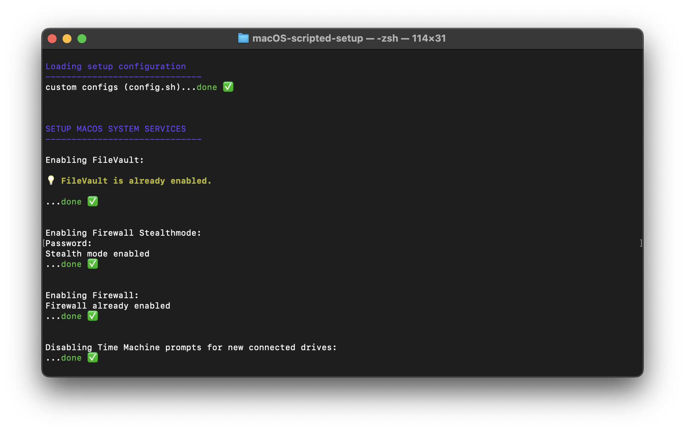This screenshot has height=432, width=685.
Task: Click on the Password: prompt line
Action: 68,244
